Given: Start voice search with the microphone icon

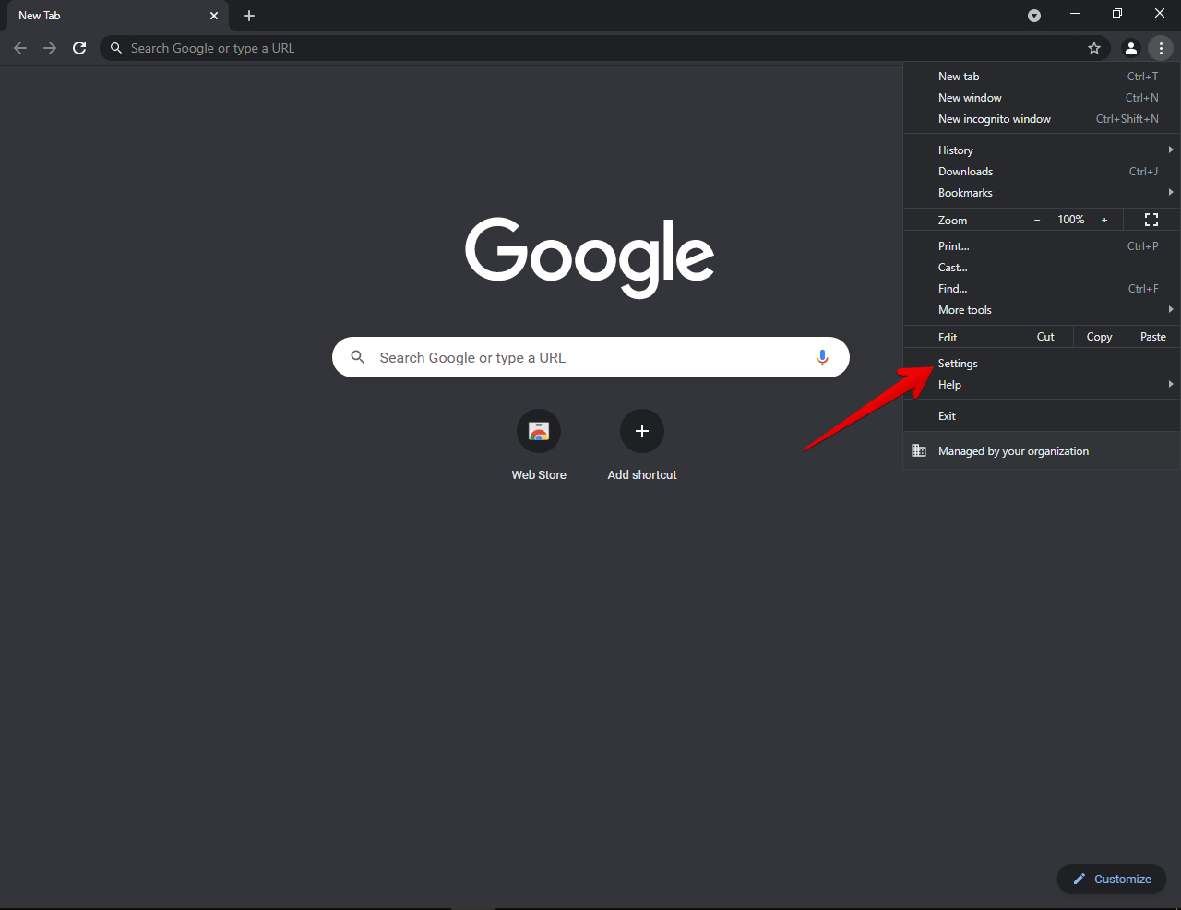Looking at the screenshot, I should [822, 357].
